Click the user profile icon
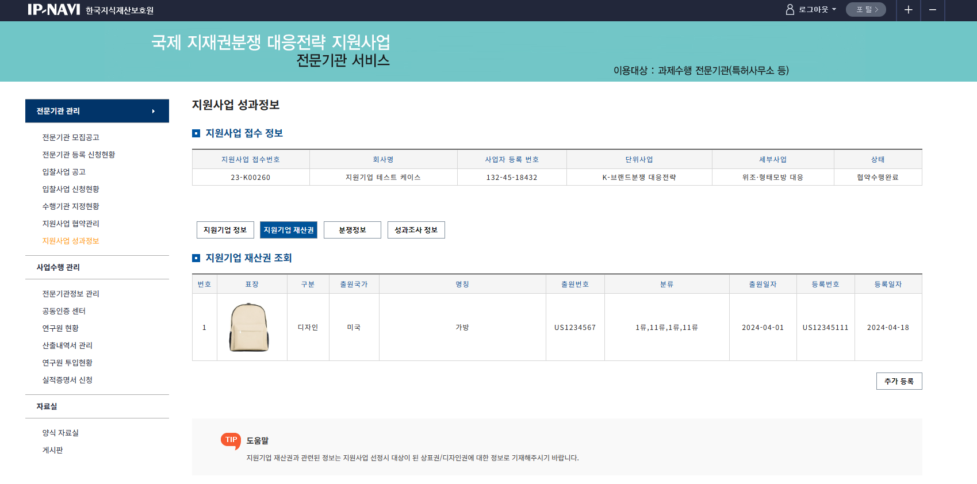 coord(790,10)
